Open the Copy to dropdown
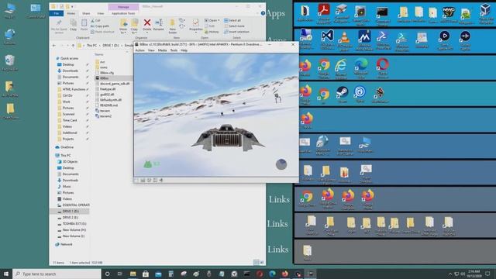The image size is (496, 279). (134, 26)
